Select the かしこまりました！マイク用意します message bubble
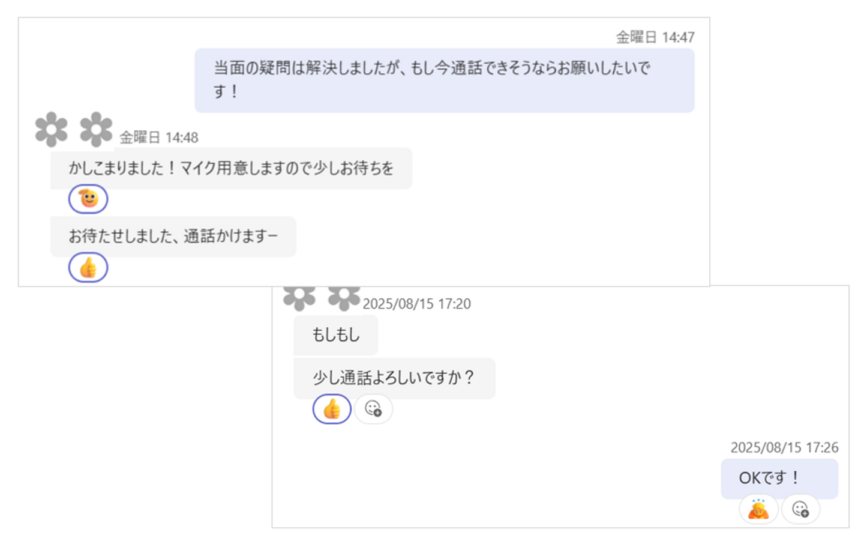 pyautogui.click(x=231, y=168)
